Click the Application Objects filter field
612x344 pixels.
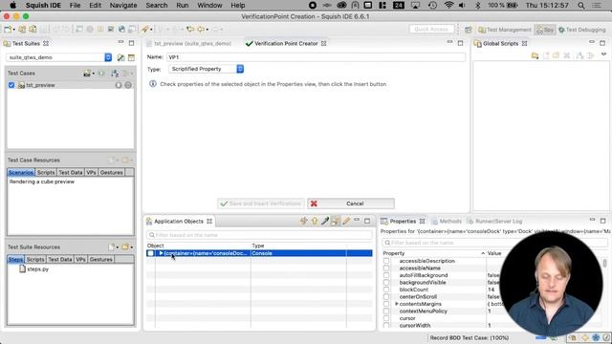coord(259,235)
